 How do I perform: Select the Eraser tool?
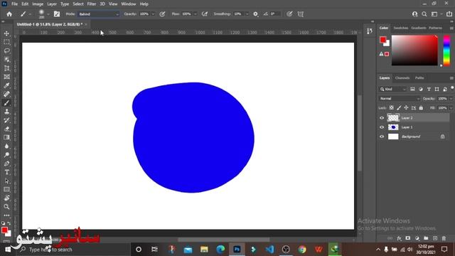tap(6, 129)
